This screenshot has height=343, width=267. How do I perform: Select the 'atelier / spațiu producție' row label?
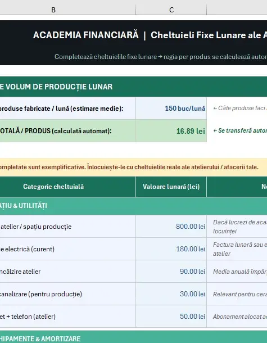coord(68,227)
